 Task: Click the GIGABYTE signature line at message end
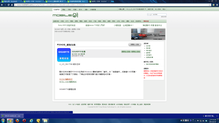pyautogui.click(x=67, y=89)
